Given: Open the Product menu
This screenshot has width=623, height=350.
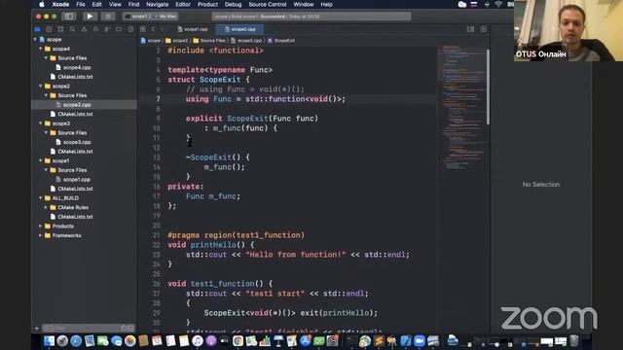Looking at the screenshot, I should point(207,4).
